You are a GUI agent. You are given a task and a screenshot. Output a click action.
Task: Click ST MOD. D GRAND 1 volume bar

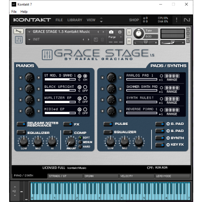tap(60, 79)
